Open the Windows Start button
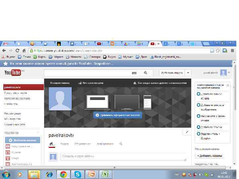Viewport: 239px width, 179px height. click(6, 174)
